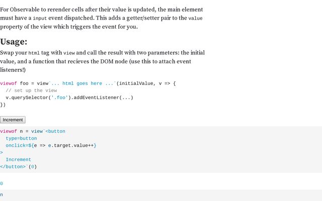Screen dimensions: 322x201
Task: Click the querySelector('.foo') example line
Action: (x=69, y=97)
